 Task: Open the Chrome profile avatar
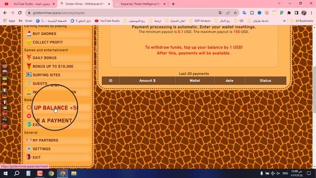tap(304, 13)
